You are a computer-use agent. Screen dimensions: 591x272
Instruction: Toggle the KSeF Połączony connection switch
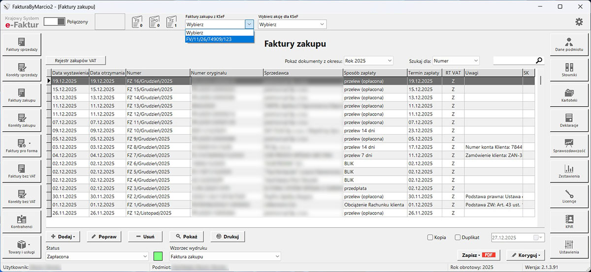(x=54, y=22)
